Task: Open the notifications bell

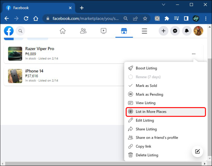Action: click(187, 31)
